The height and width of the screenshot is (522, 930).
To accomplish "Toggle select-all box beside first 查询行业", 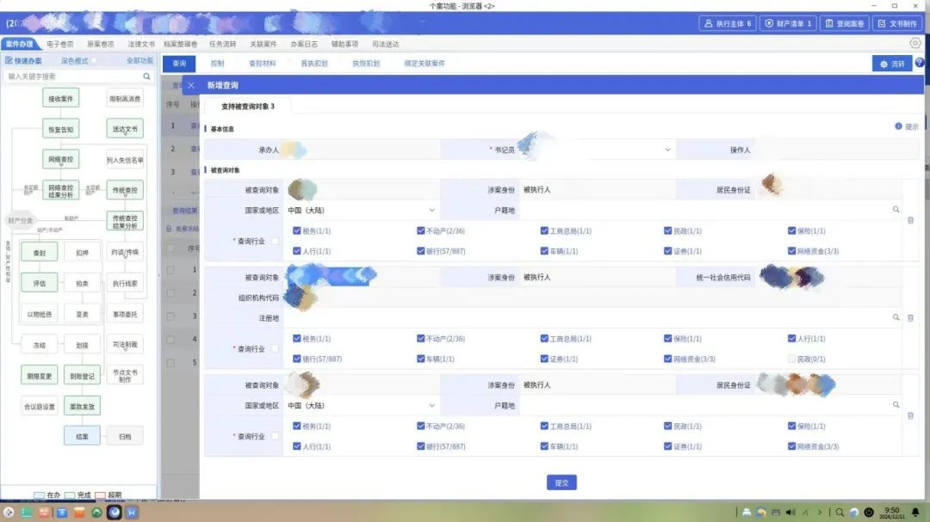I will [276, 241].
